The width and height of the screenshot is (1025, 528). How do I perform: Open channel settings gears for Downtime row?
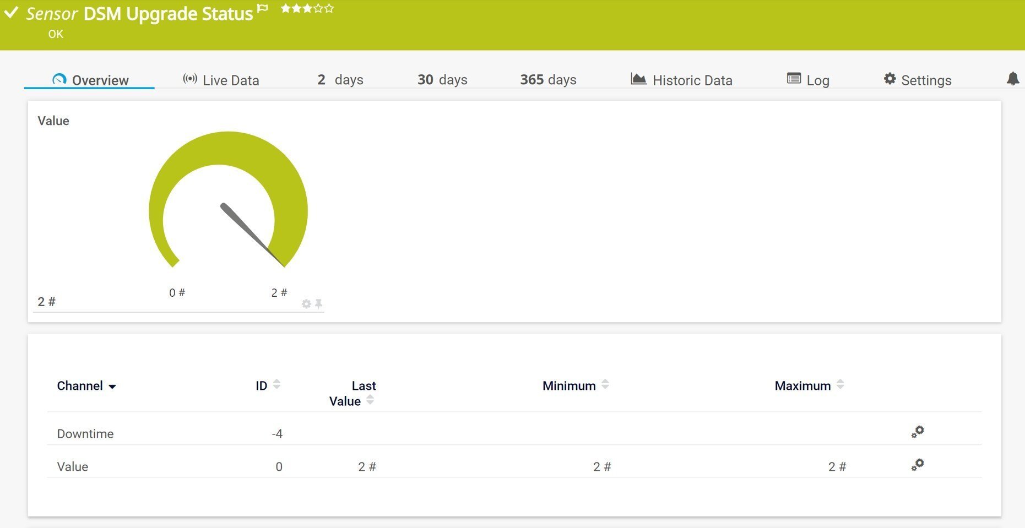click(x=918, y=432)
